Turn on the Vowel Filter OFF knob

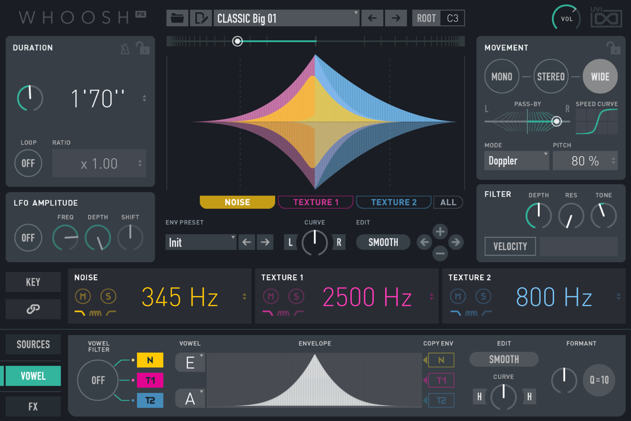click(x=97, y=380)
